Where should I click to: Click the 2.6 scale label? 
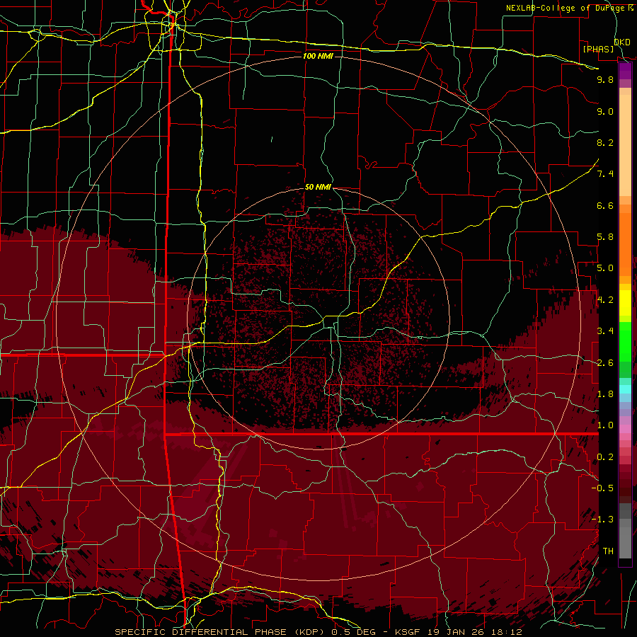point(605,363)
